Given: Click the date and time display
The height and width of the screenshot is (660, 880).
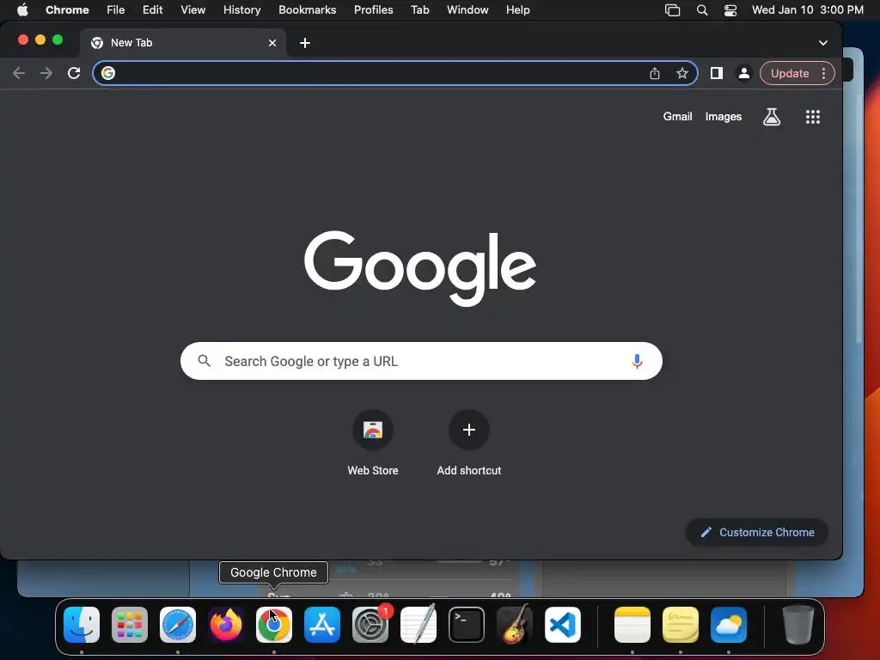Looking at the screenshot, I should tap(807, 10).
